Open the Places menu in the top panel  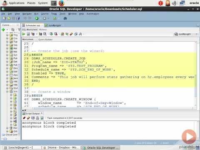[x=31, y=3]
